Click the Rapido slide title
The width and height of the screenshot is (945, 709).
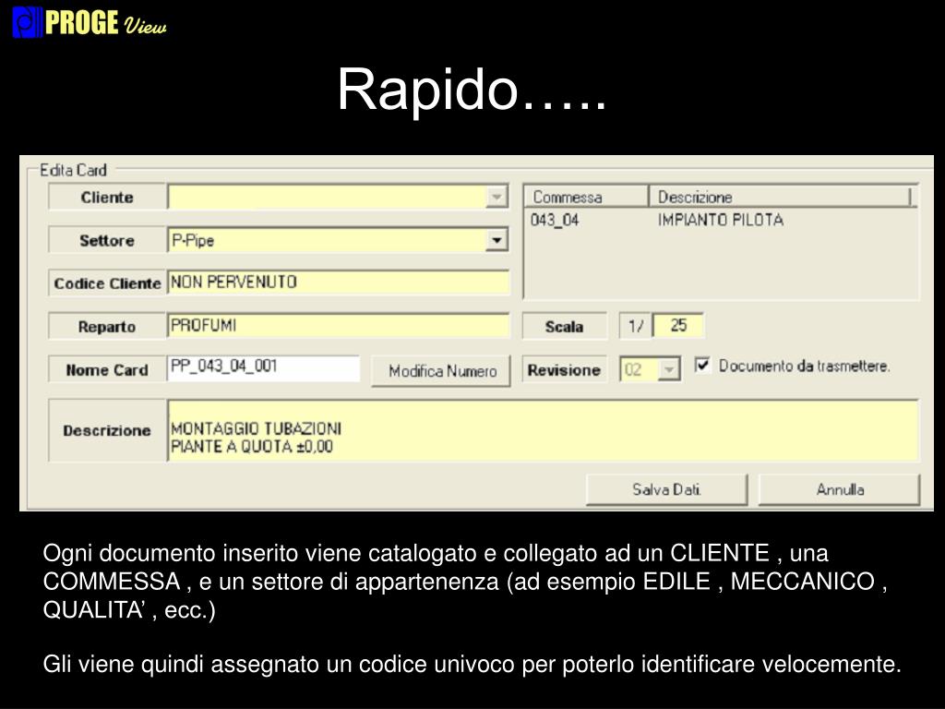(x=472, y=90)
